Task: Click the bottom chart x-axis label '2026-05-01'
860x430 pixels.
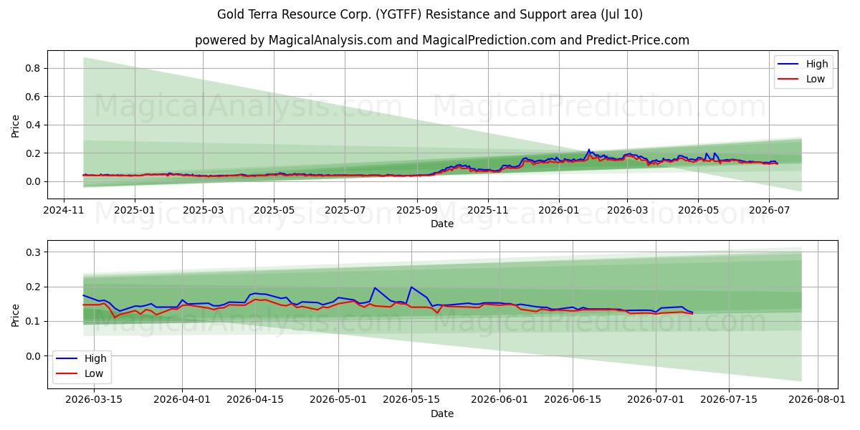Action: 338,400
